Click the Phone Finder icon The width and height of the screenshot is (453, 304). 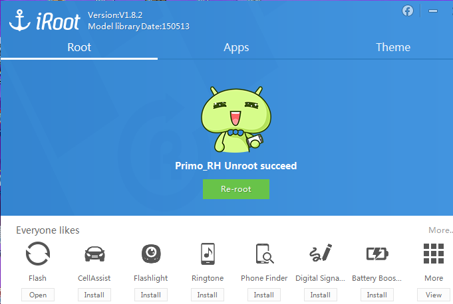tap(264, 254)
